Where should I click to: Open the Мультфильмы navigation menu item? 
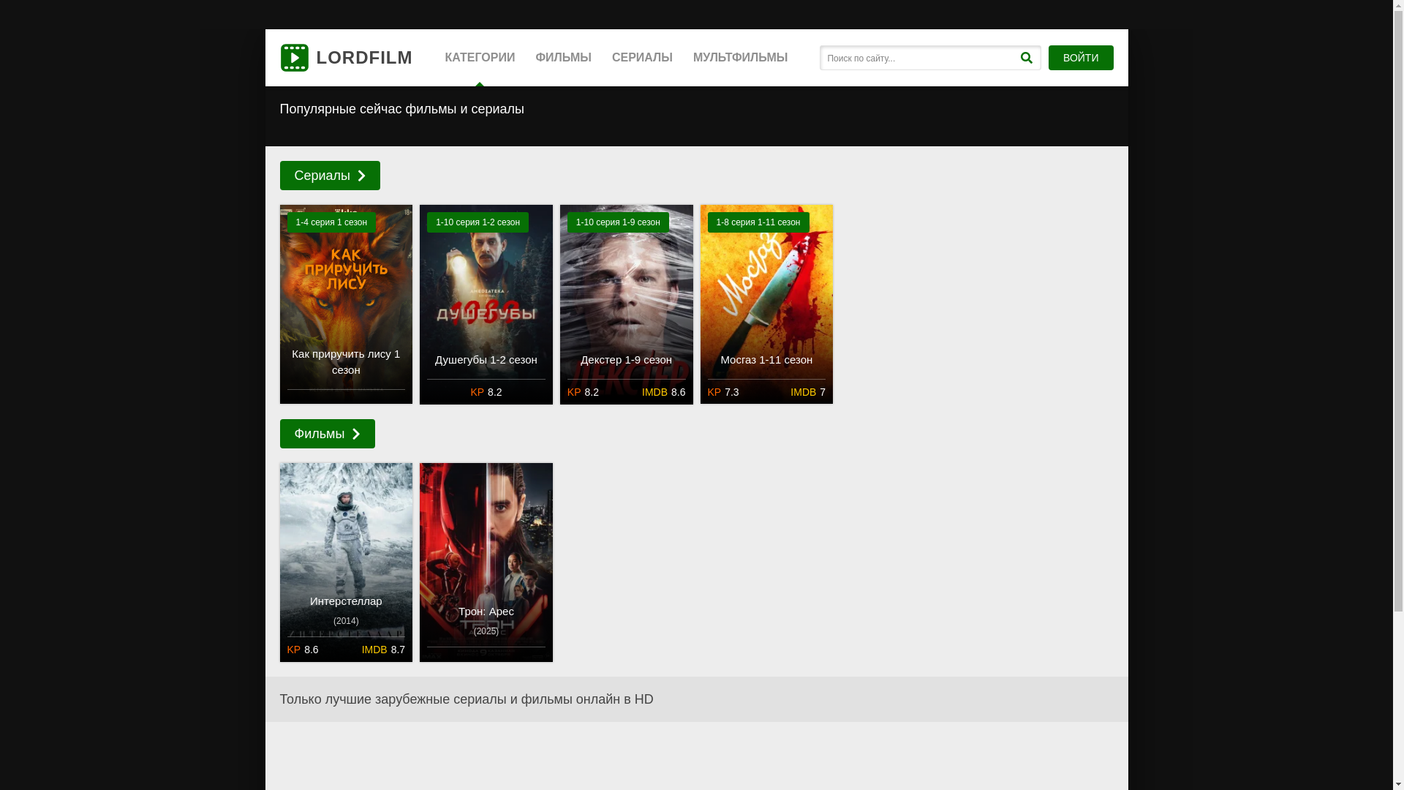740,58
